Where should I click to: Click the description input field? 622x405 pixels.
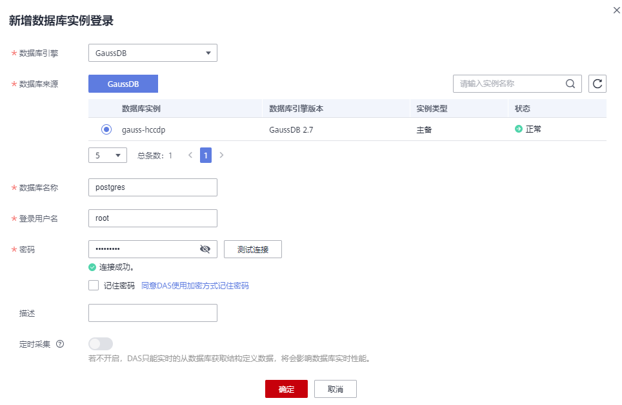pyautogui.click(x=153, y=313)
